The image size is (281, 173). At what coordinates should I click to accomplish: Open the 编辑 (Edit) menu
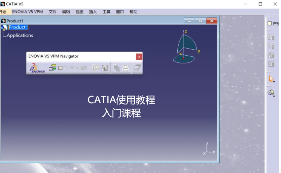point(66,12)
